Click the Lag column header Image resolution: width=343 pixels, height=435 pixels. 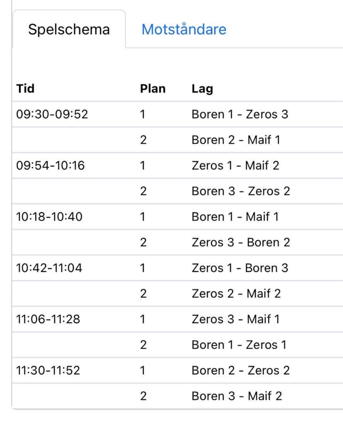point(202,89)
